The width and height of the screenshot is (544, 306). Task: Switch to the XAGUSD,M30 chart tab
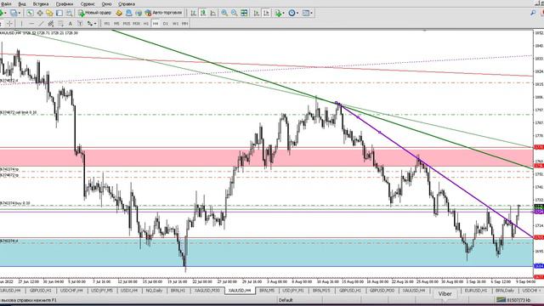click(207, 291)
